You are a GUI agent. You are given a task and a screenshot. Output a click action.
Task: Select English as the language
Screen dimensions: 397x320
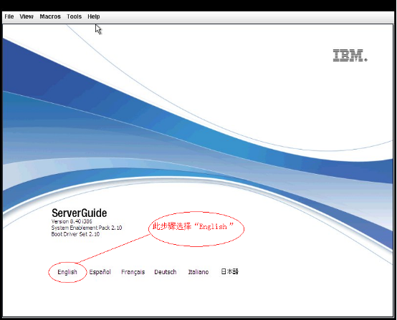coord(67,272)
